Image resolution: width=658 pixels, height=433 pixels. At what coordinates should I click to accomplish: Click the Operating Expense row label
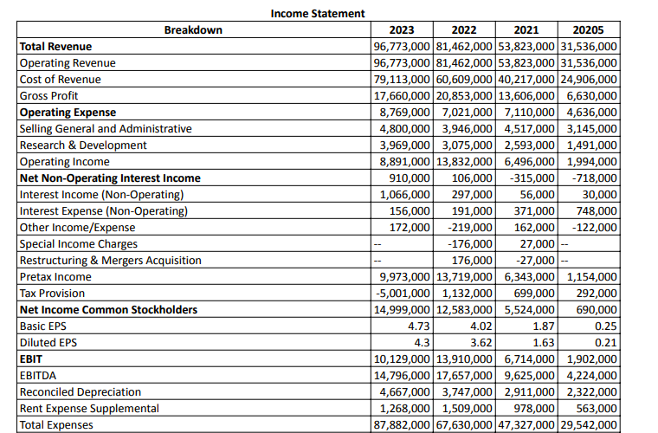[68, 113]
